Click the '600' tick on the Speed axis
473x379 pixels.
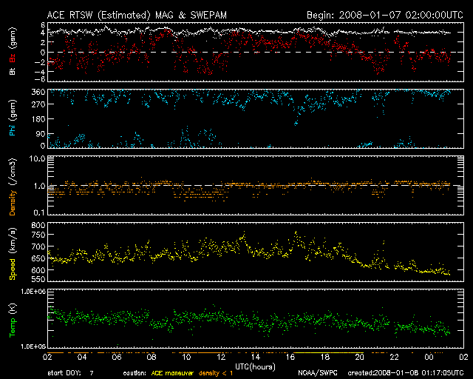[38, 270]
